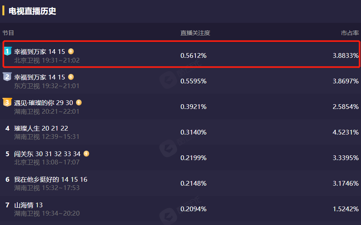The image size is (361, 225).
Task: Click the 节目 column header
Action: point(8,33)
